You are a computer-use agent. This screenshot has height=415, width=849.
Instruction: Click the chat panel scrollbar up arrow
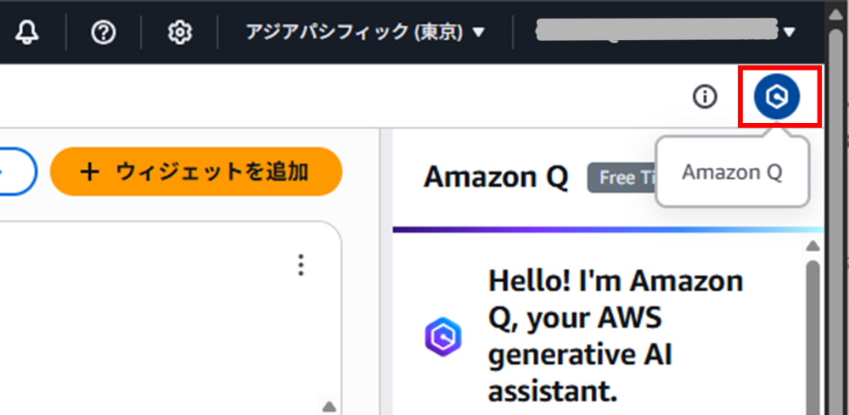pos(812,247)
